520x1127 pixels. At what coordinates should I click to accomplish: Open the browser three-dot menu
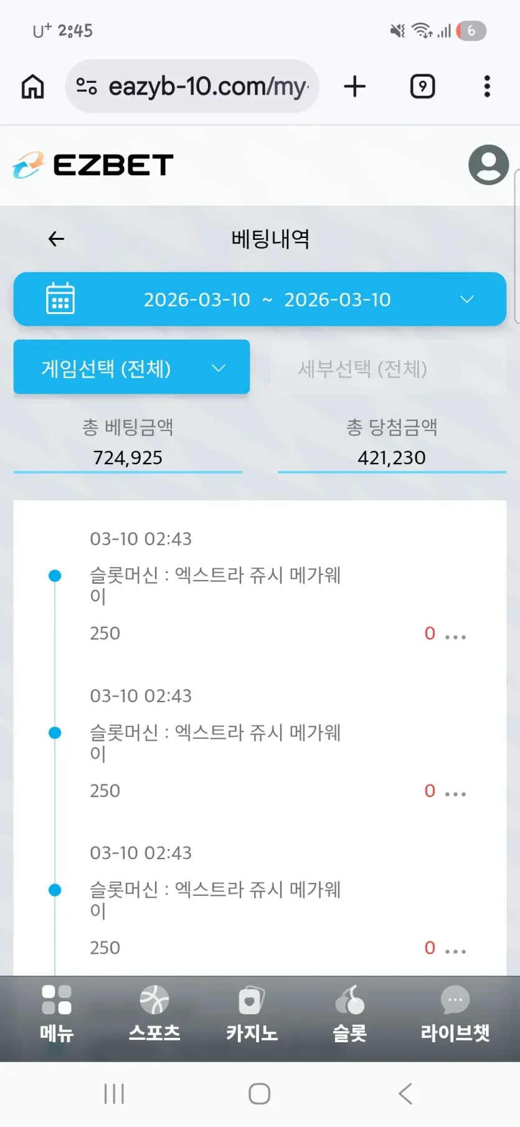(x=487, y=87)
